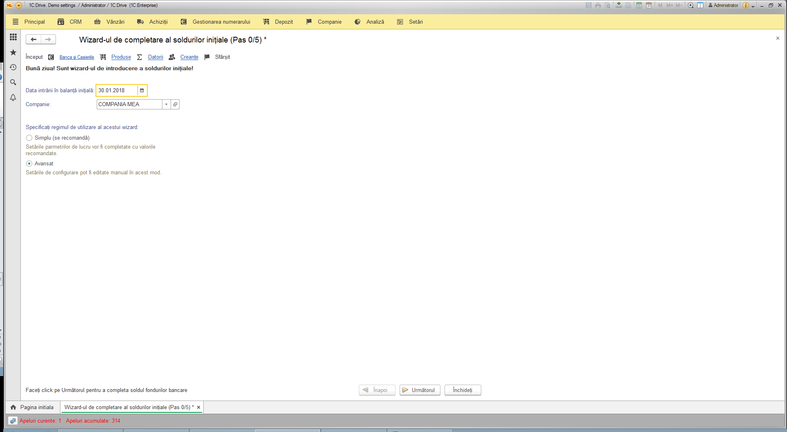Viewport: 787px width, 432px height.
Task: Click Început step label
Action: [x=34, y=57]
